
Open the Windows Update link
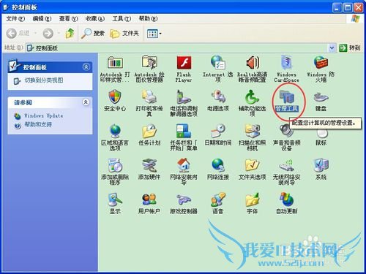coord(44,115)
